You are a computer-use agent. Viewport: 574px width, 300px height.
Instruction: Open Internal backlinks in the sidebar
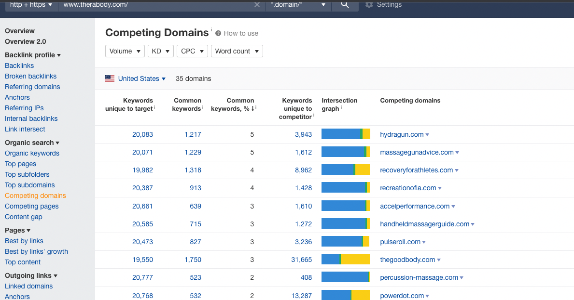(31, 118)
